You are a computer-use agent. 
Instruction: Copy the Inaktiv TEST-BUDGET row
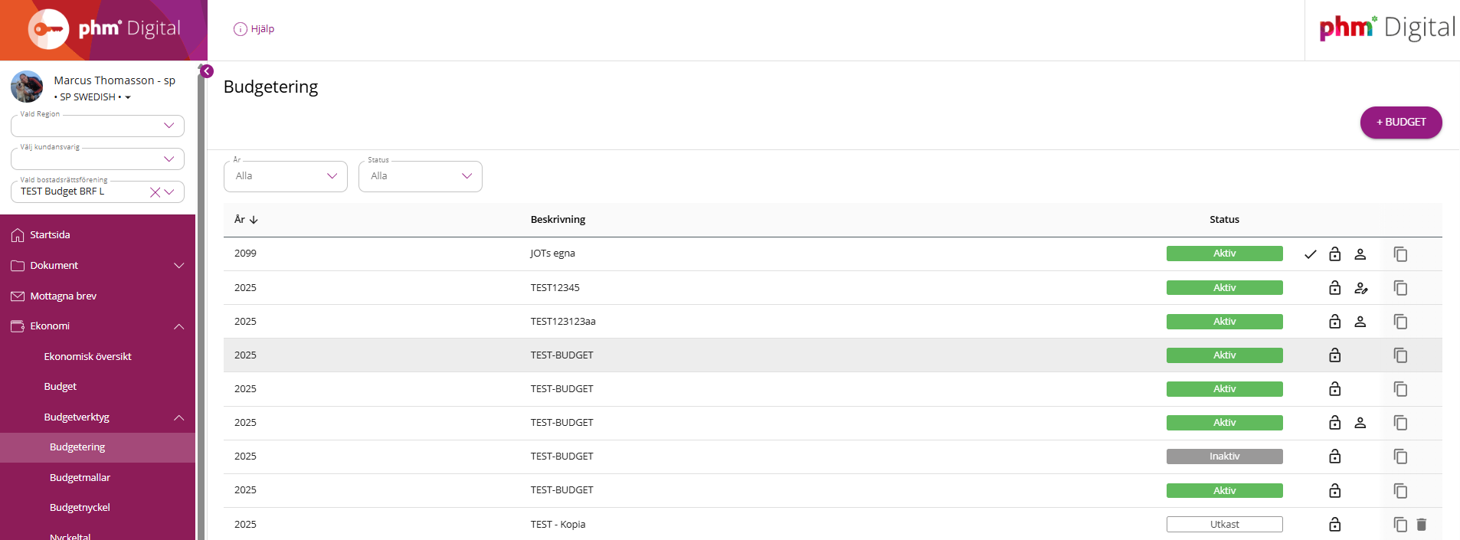click(x=1400, y=457)
